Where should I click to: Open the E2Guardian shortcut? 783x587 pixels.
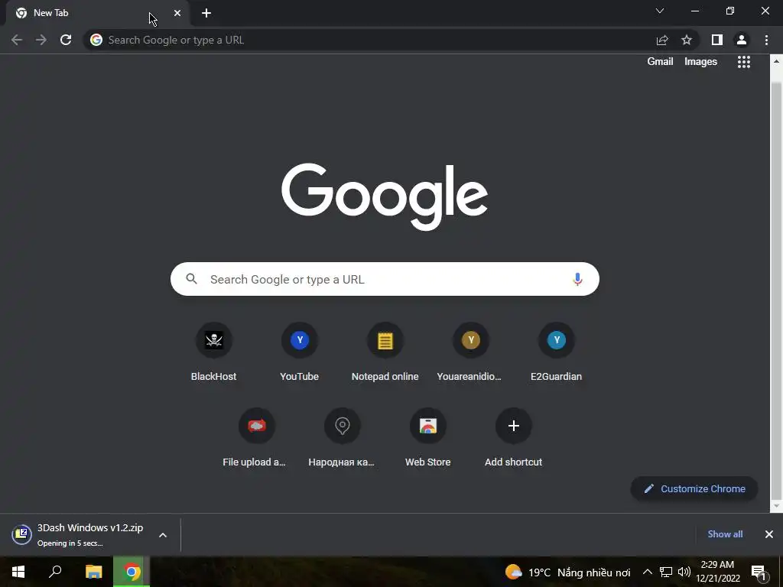pos(557,352)
